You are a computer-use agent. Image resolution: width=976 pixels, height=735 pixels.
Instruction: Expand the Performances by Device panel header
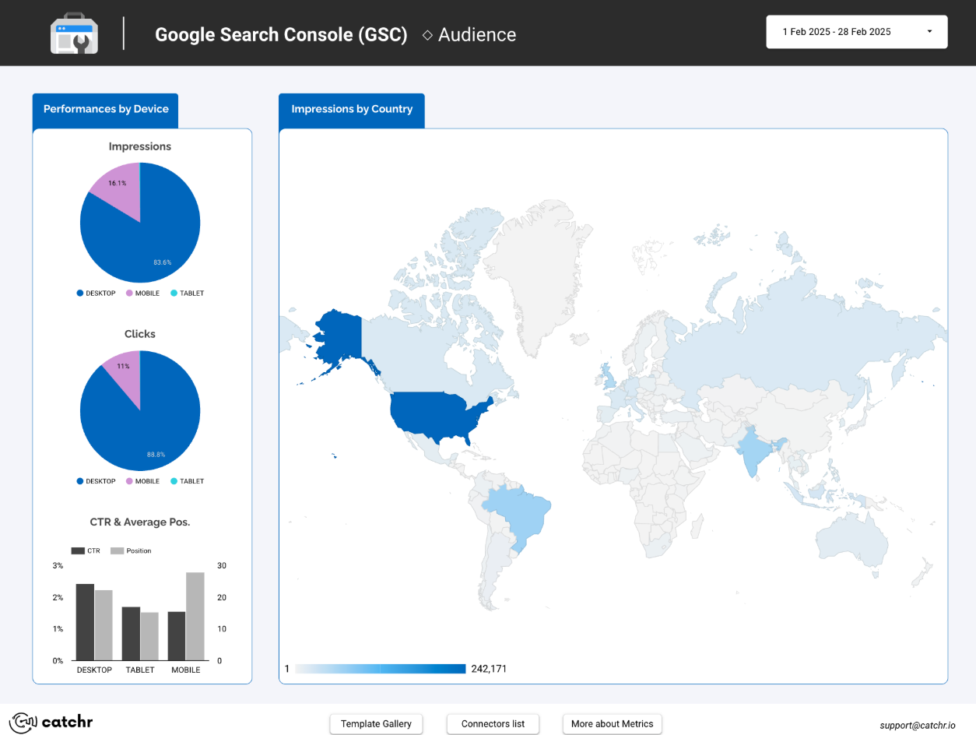[105, 110]
